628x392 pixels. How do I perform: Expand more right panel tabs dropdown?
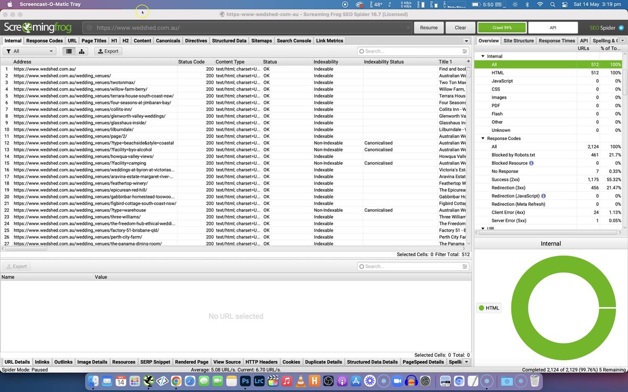click(623, 41)
